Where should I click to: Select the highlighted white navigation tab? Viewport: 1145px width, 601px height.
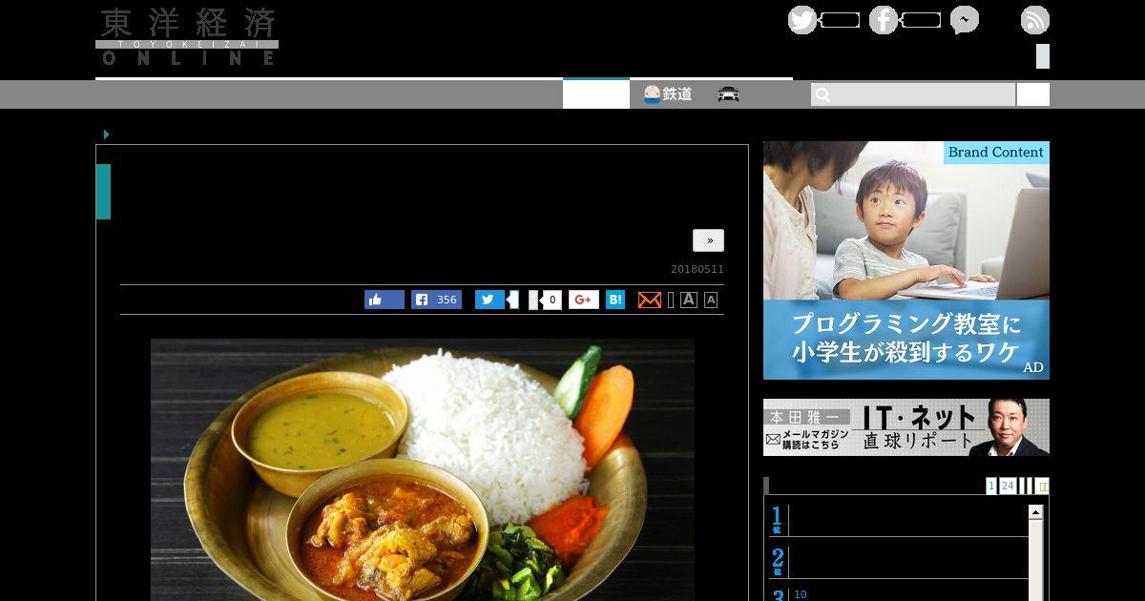coord(596,94)
